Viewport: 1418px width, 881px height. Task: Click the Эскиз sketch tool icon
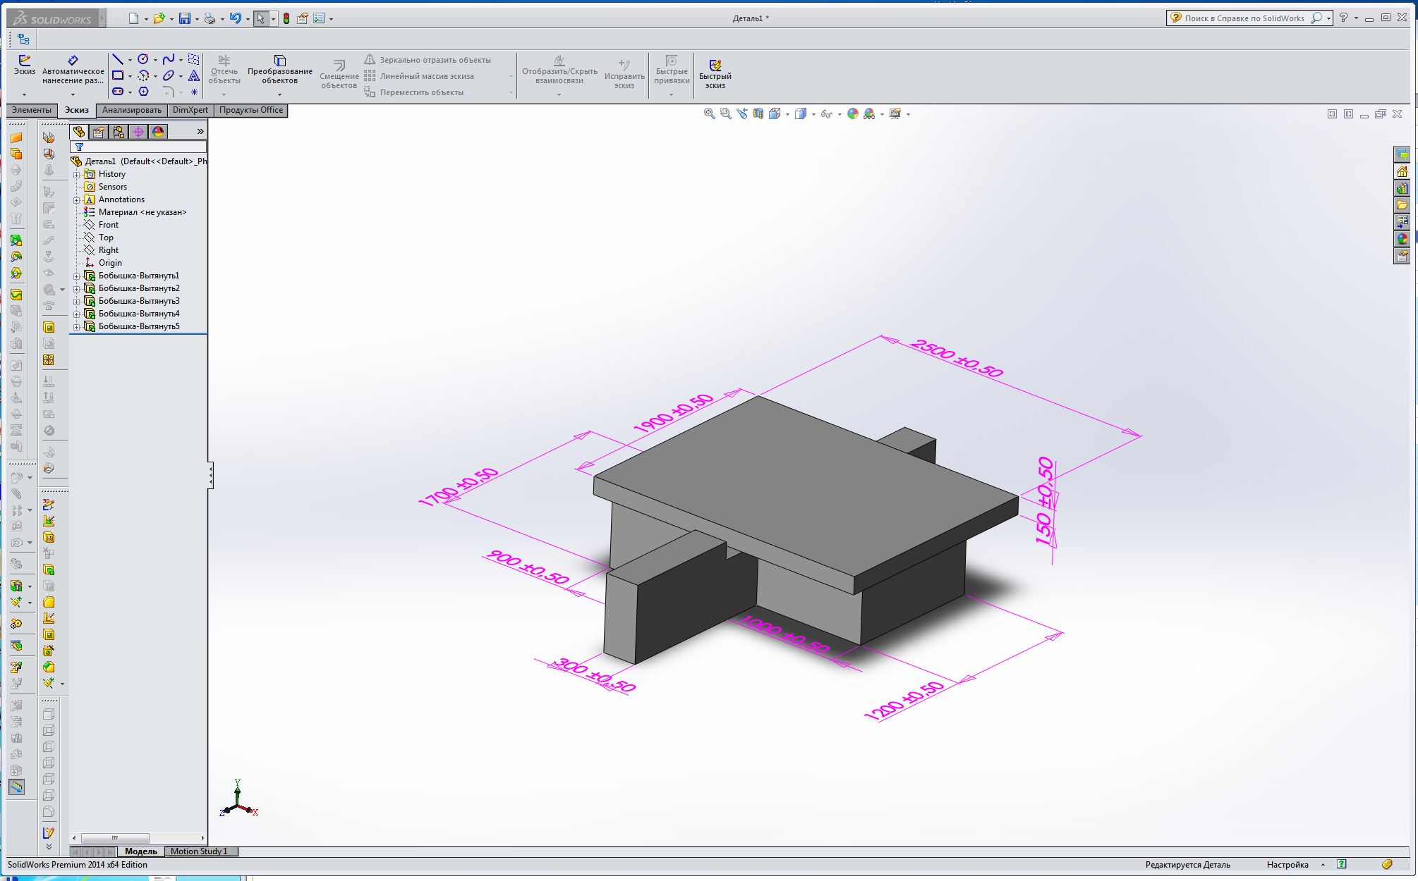(24, 61)
